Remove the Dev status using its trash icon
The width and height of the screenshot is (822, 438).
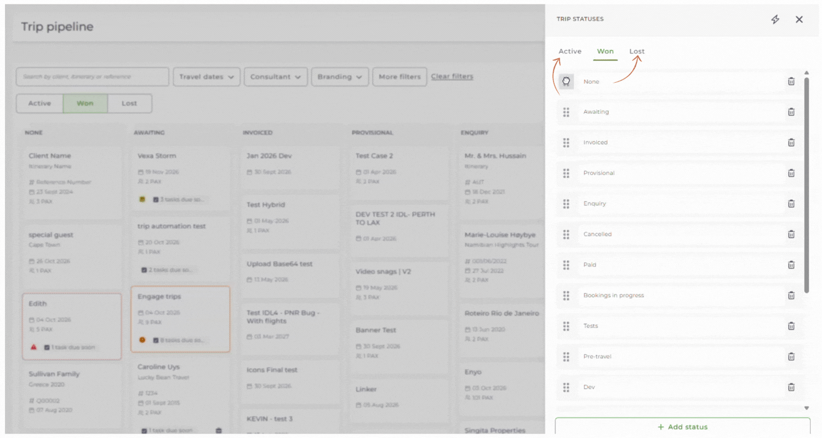click(791, 387)
